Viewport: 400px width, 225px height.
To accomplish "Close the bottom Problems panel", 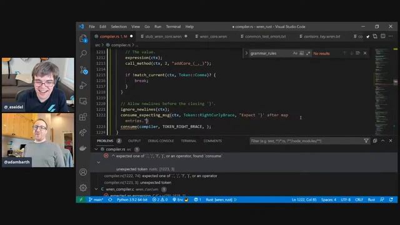I will point(391,141).
